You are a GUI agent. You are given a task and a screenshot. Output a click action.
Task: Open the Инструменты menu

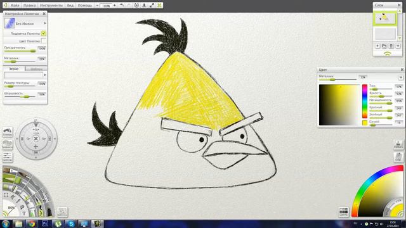(51, 5)
